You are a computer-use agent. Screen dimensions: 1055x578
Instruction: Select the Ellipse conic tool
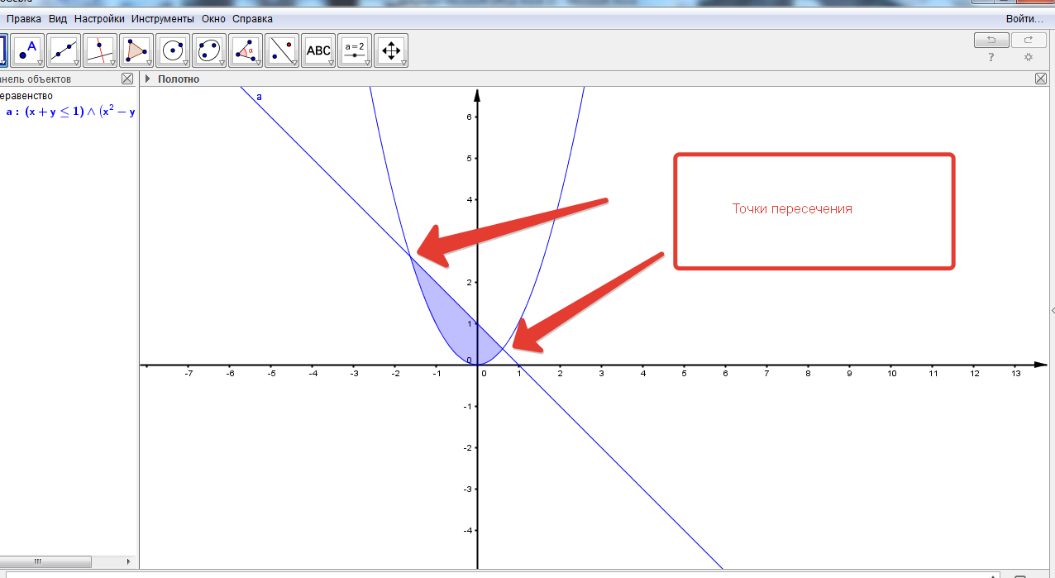209,50
